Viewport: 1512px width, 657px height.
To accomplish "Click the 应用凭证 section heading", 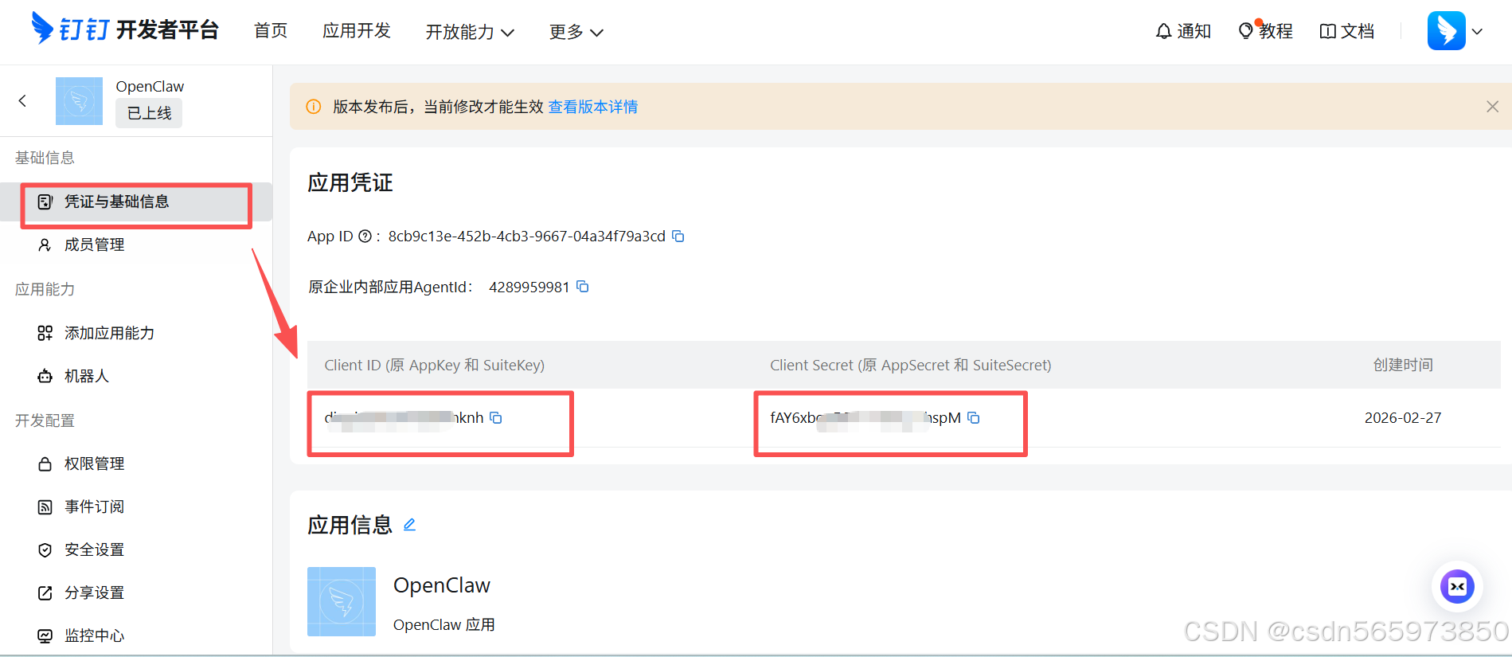I will point(350,182).
